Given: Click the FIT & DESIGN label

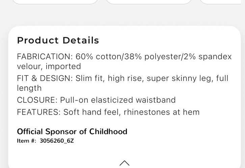Looking at the screenshot, I should coord(45,78).
